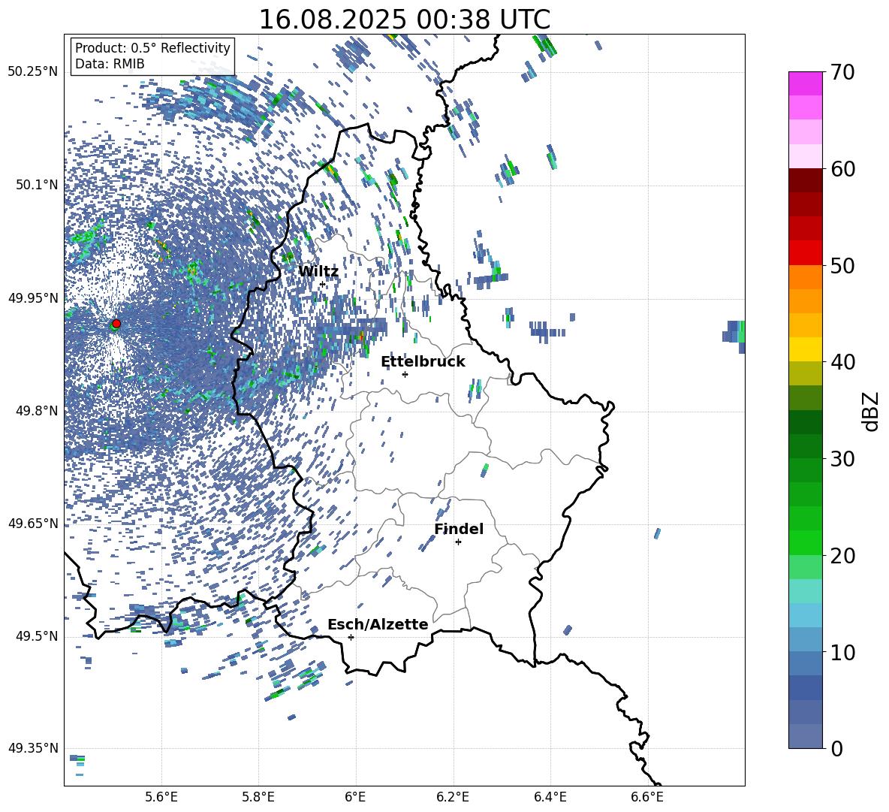Click the 30 value on colorbar
This screenshot has height=812, width=889.
(842, 458)
